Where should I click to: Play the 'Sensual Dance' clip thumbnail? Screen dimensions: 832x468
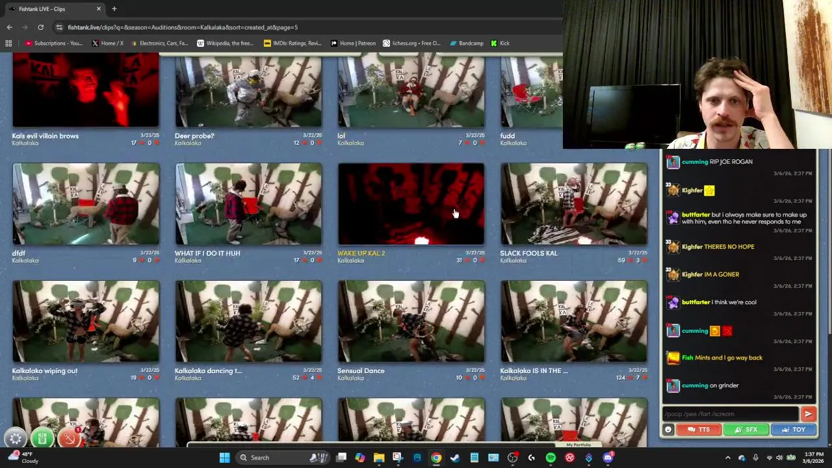pos(411,322)
